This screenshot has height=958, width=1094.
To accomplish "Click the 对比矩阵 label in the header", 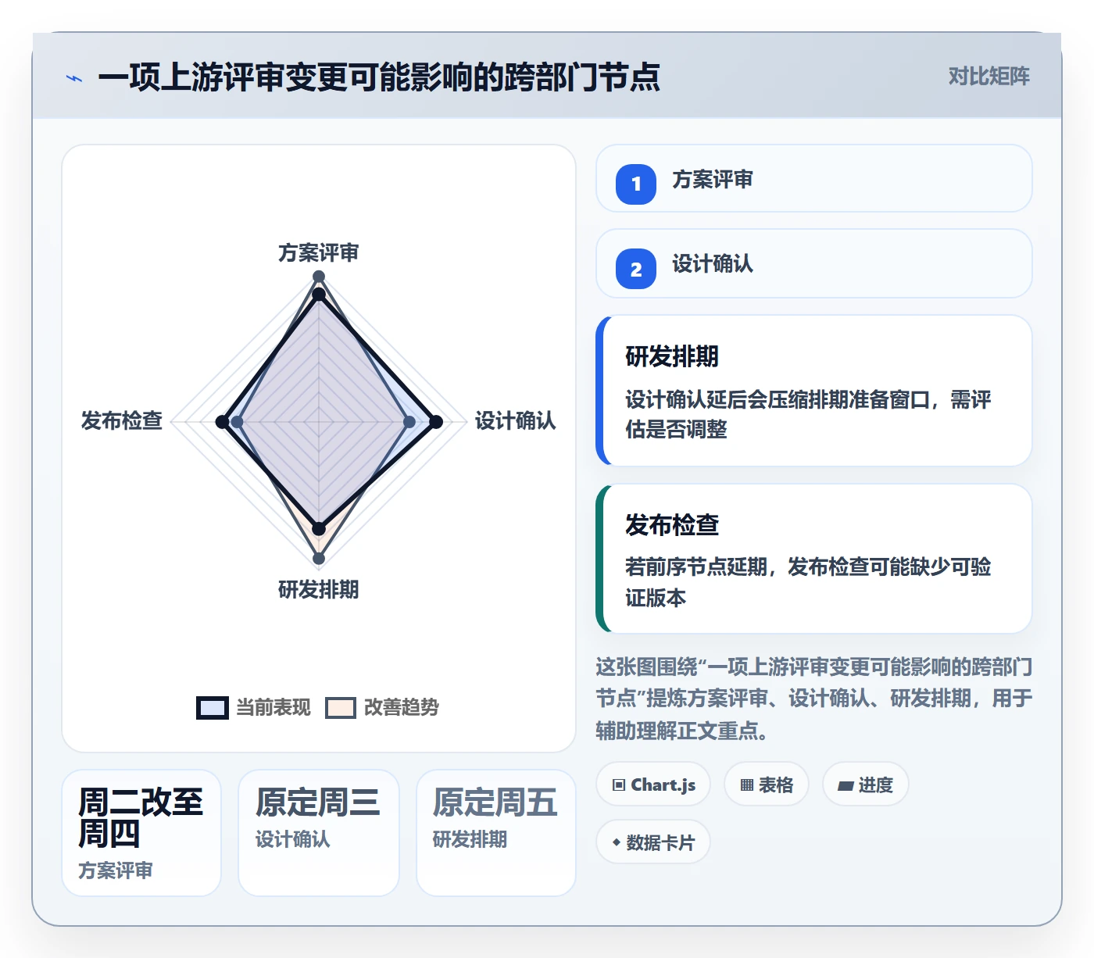I will point(989,77).
